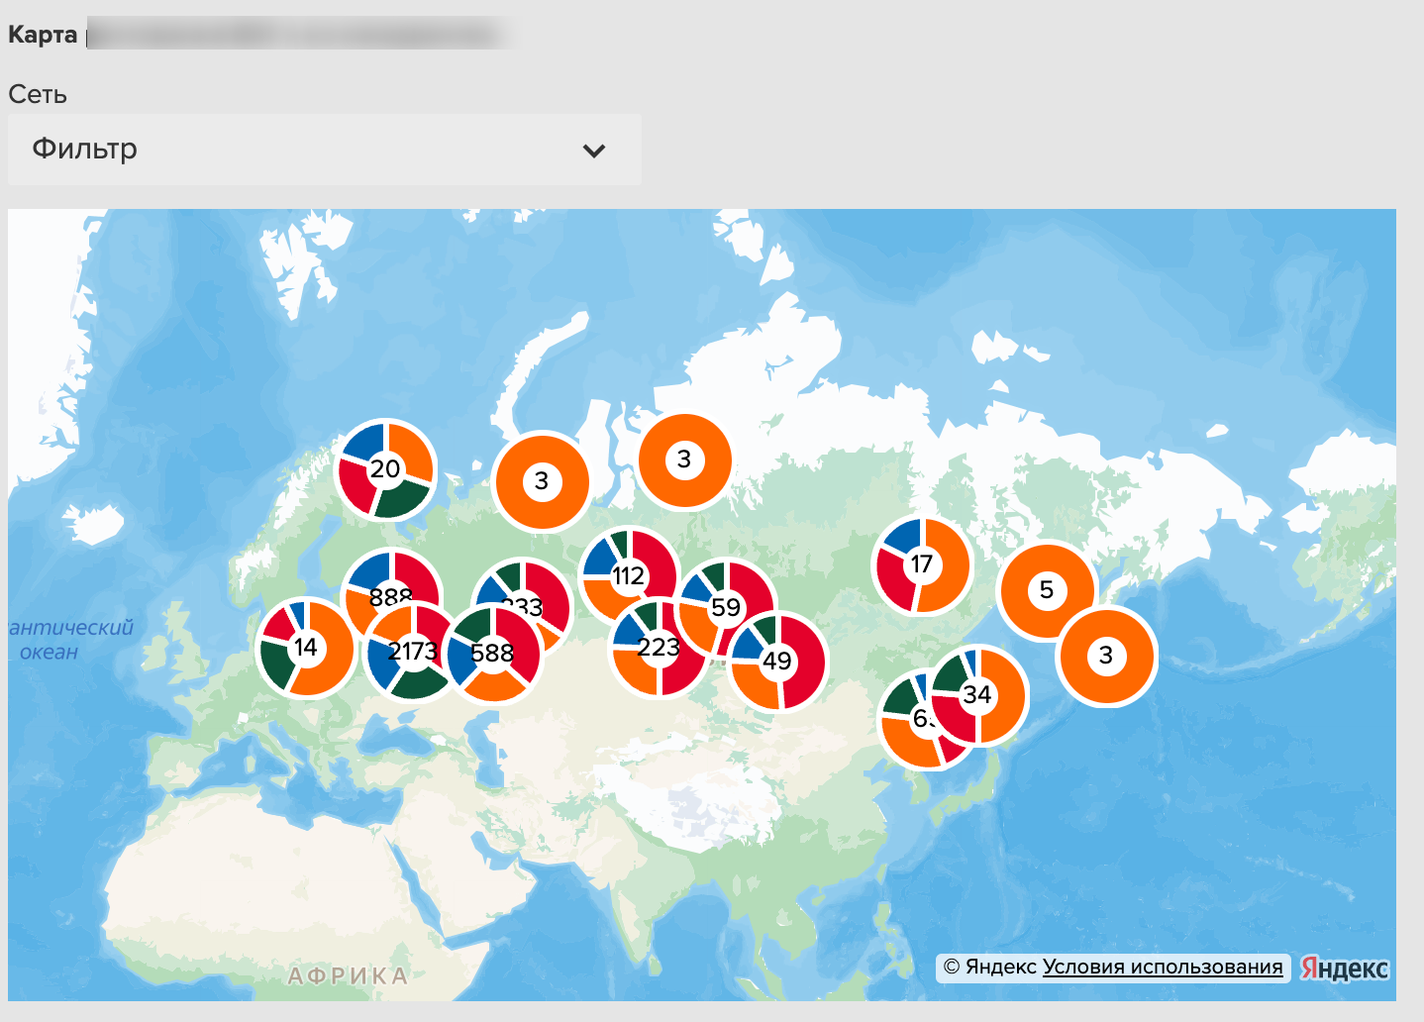This screenshot has width=1424, height=1022.
Task: Click the cluster marker labeled 17
Action: [x=922, y=564]
